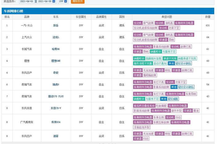Click the 品牌 column header
The height and width of the screenshot is (144, 217).
coord(27,17)
